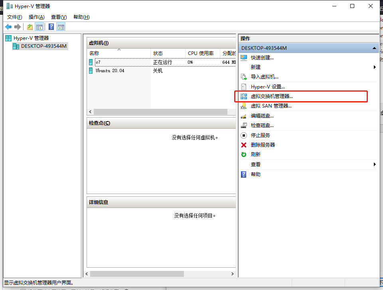Click the virtual machine list horizontal scrollbar
The image size is (383, 290).
[x=160, y=112]
